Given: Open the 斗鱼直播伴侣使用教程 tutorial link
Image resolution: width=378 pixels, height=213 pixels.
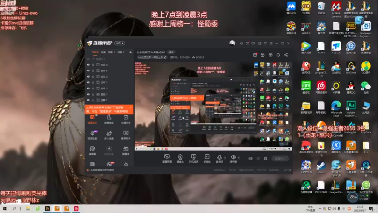Looking at the screenshot, I should point(102,170).
